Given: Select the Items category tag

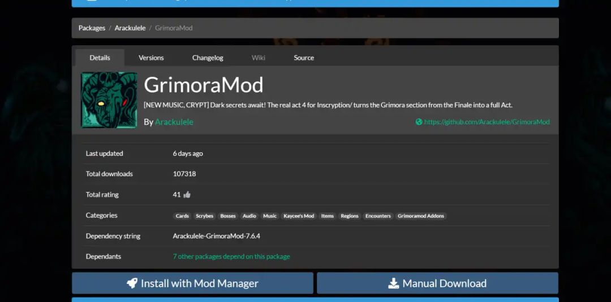Looking at the screenshot, I should click(x=328, y=216).
